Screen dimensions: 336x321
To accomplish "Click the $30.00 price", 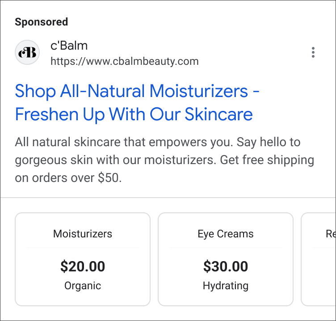I will pos(226,266).
